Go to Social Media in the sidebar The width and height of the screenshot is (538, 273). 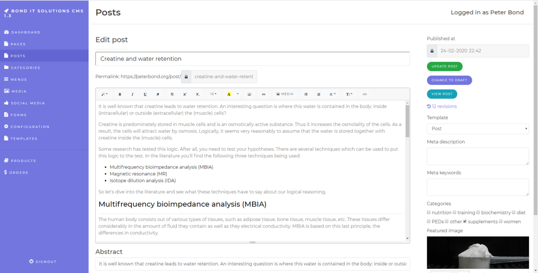coord(28,103)
